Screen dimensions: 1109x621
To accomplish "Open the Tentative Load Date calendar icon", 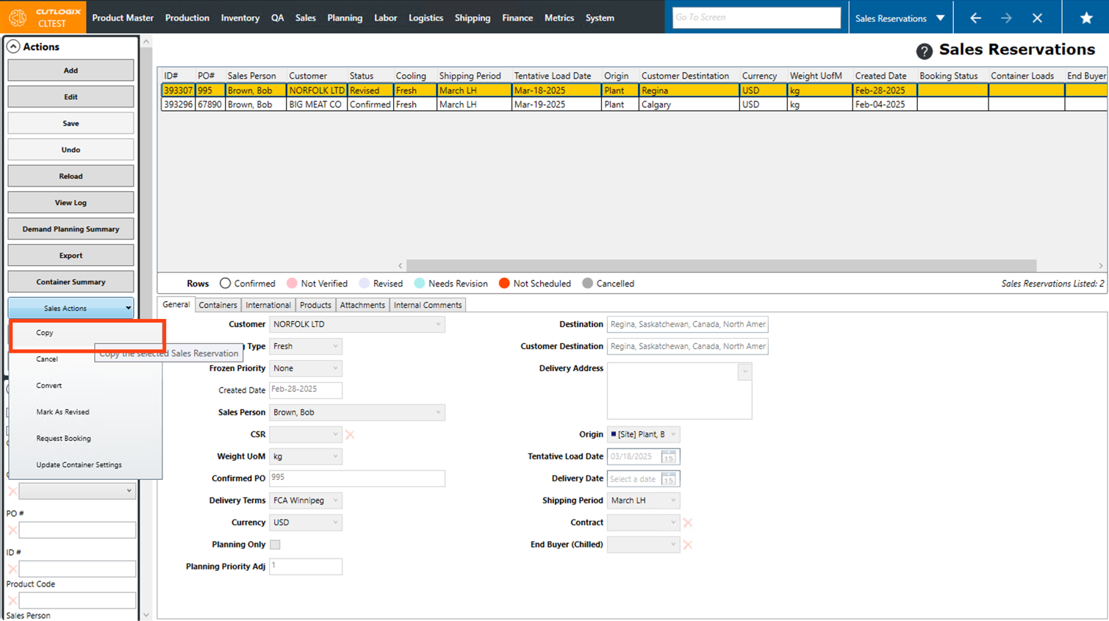I will point(668,456).
